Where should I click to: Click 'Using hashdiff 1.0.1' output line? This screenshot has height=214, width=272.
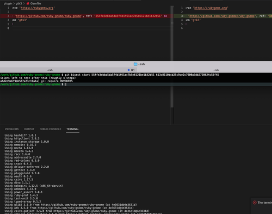(20, 135)
